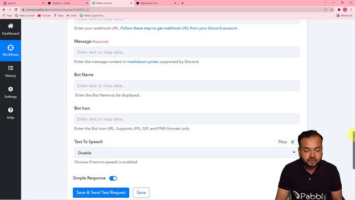355x200 pixels.
Task: Switch to the Typeform - Create tab
Action: pyautogui.click(x=68, y=3)
